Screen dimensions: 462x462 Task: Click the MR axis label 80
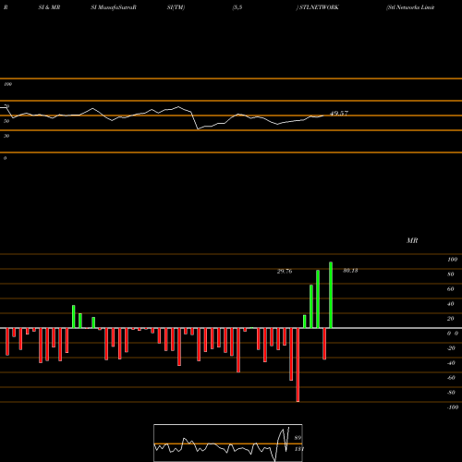(x=451, y=274)
